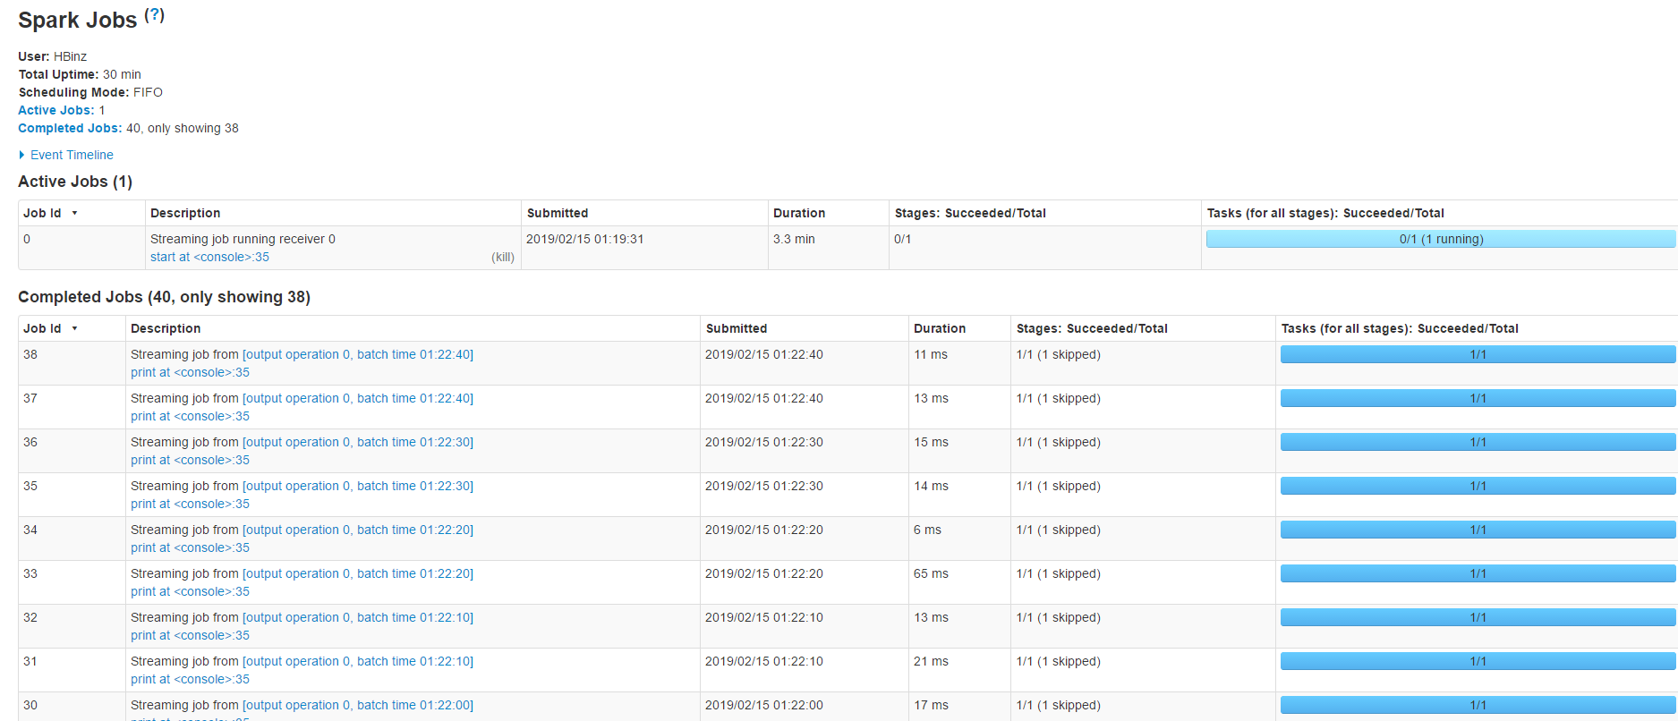Jump to the Completed Jobs link in summary
This screenshot has width=1678, height=721.
[70, 128]
